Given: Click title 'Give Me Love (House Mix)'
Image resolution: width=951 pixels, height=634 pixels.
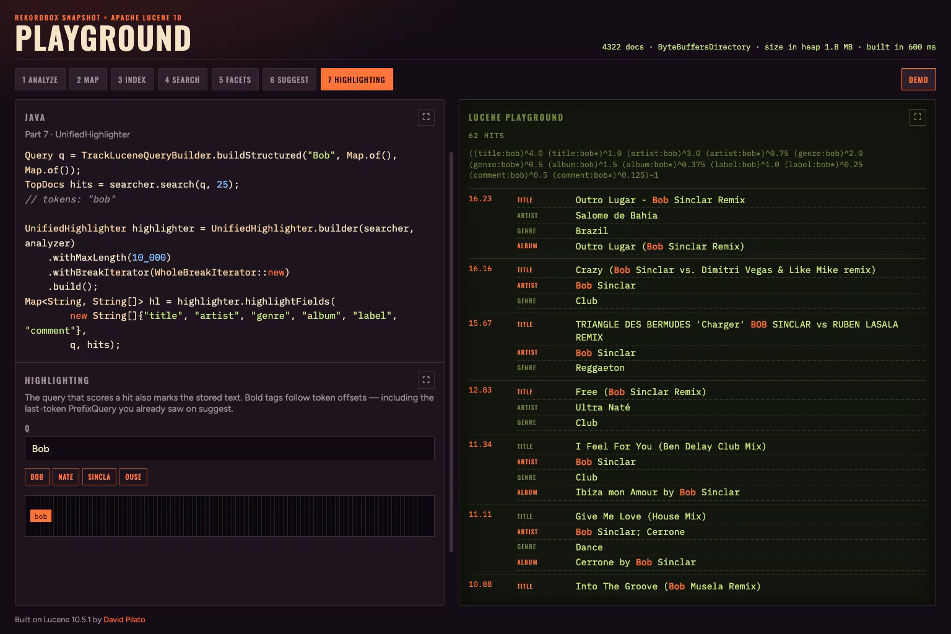Looking at the screenshot, I should point(641,516).
